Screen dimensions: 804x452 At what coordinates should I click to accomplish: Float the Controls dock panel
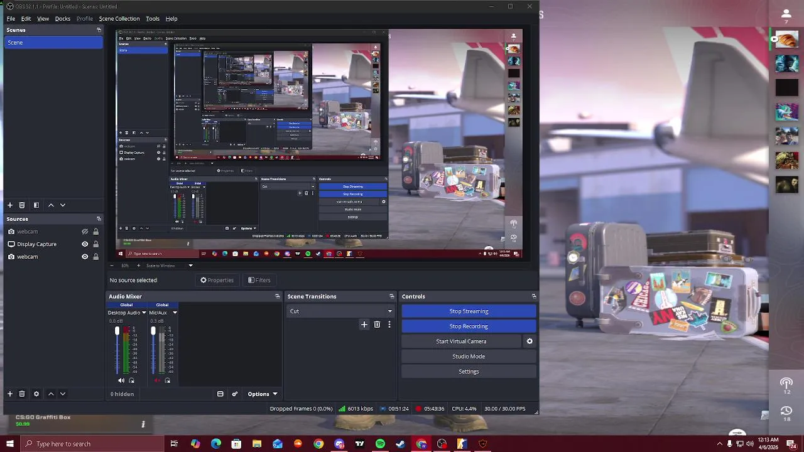click(x=534, y=296)
